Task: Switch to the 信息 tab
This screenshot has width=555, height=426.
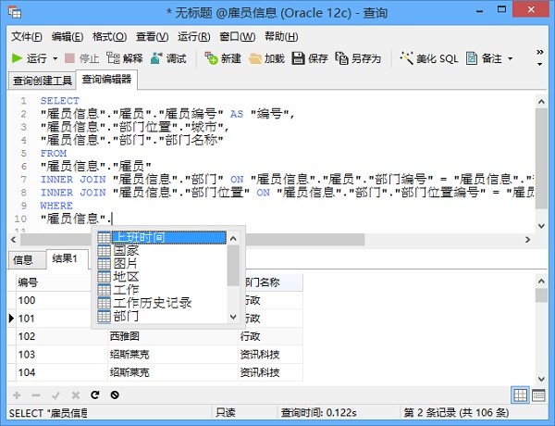Action: click(x=23, y=259)
